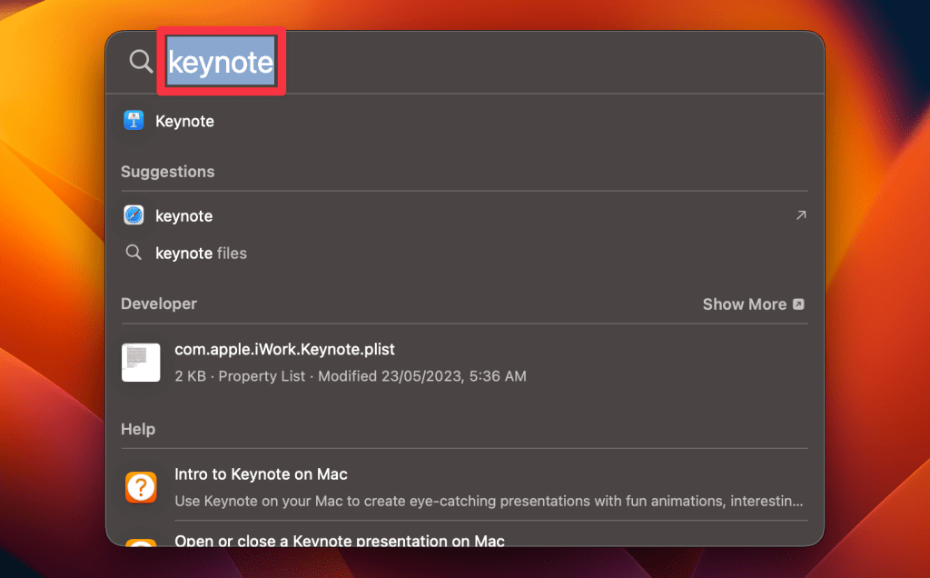Click the search icon beside keynote files
930x578 pixels.
click(x=134, y=253)
